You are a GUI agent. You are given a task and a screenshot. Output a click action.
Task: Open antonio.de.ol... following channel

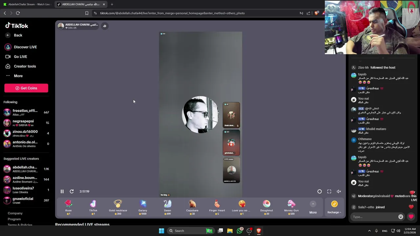pos(26,144)
